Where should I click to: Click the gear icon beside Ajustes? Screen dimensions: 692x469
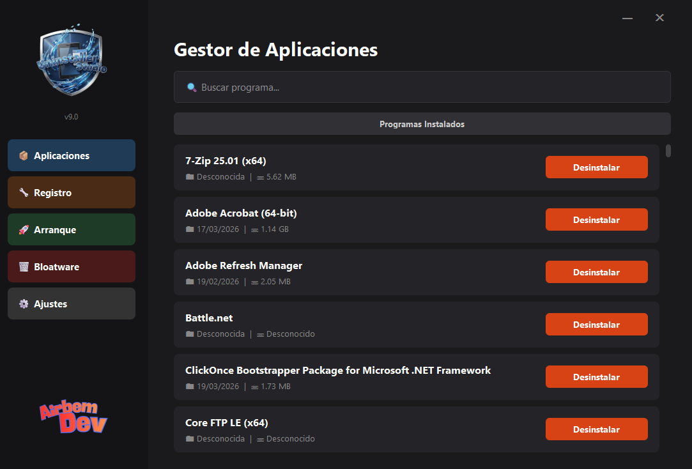24,304
